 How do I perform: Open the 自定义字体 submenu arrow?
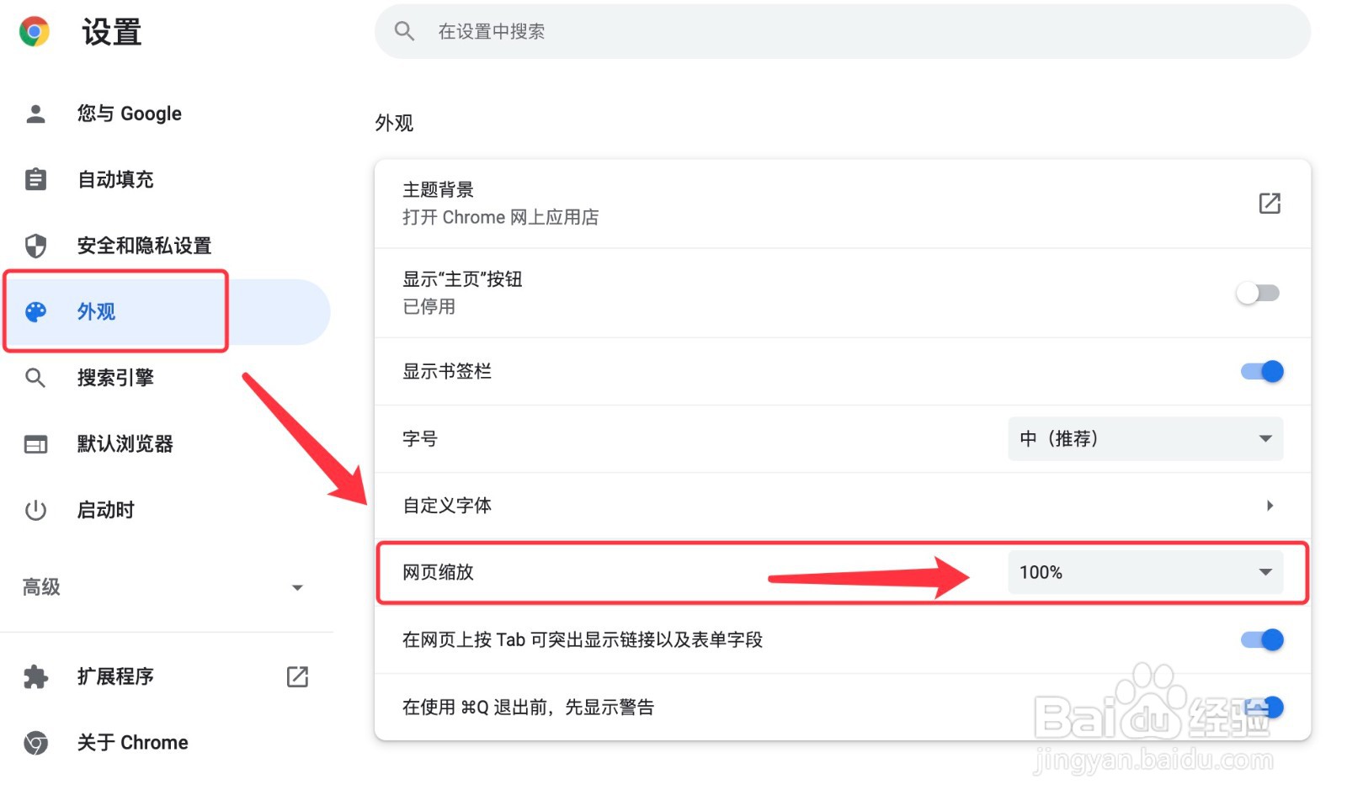(x=1270, y=506)
